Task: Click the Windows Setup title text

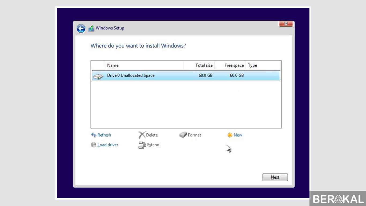Action: (x=110, y=28)
